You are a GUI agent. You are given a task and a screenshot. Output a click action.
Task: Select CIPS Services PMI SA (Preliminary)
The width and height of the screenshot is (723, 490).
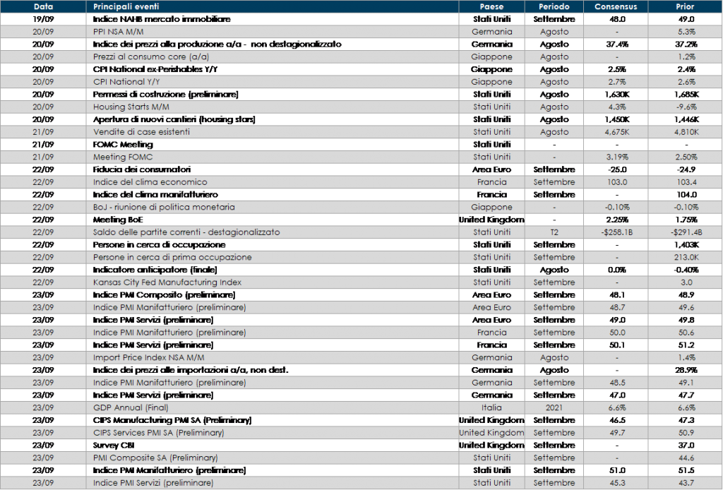click(159, 433)
